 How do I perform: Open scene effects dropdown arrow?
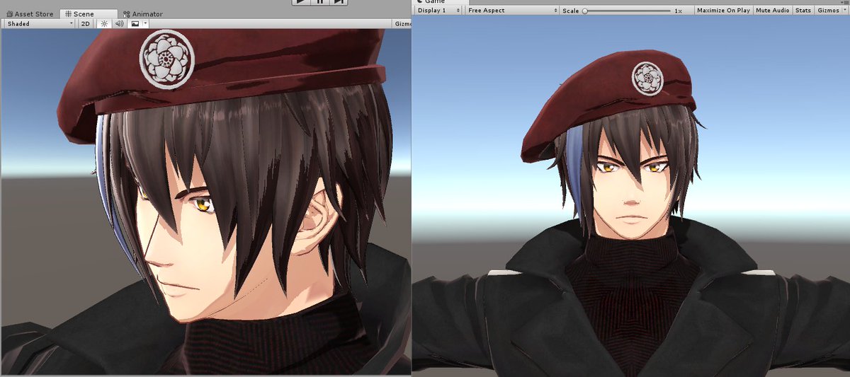click(145, 23)
